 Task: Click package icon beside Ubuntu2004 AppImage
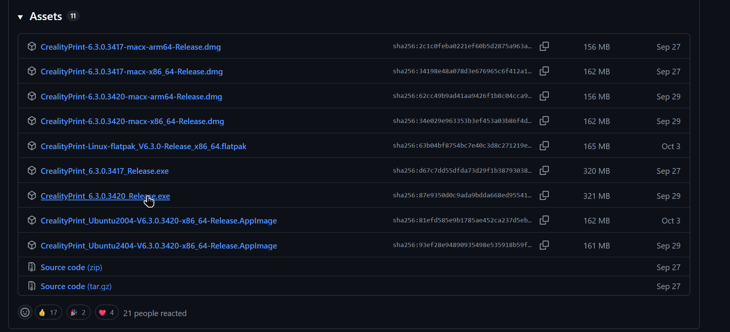coord(32,220)
